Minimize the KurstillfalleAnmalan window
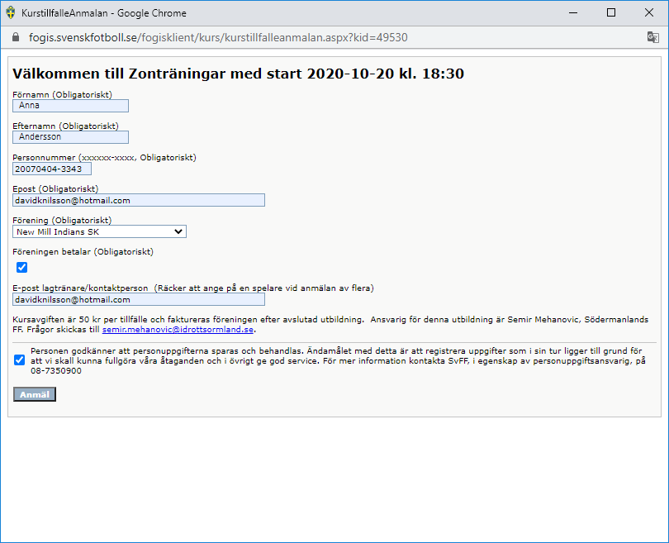 pyautogui.click(x=572, y=12)
